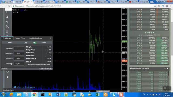Bookmark this page with the star icon
This screenshot has height=97, width=173.
point(155,6)
